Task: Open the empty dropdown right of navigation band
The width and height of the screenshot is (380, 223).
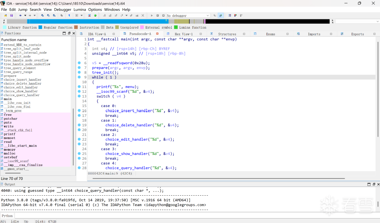Action: tap(378, 21)
